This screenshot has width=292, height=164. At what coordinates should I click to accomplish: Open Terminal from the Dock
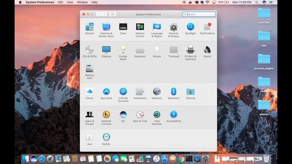coord(189,159)
